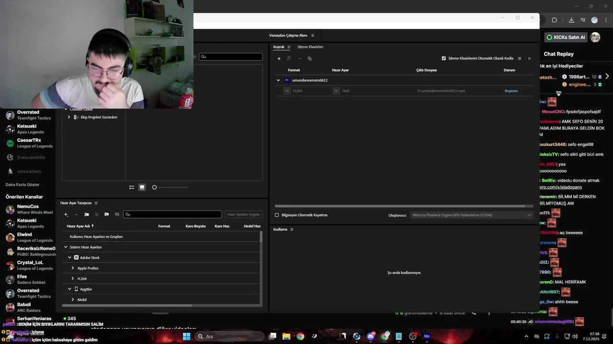Open the preset settings icon

[96, 215]
